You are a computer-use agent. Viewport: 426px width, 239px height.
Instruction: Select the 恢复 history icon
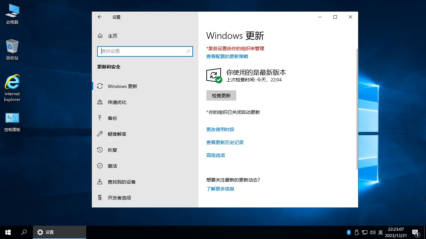coord(100,150)
